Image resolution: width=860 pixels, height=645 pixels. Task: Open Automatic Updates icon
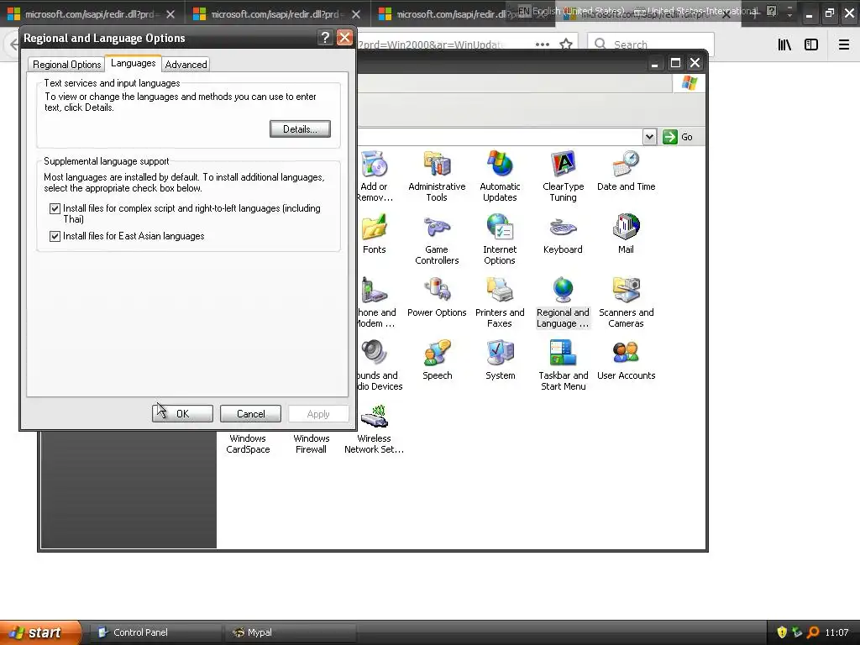(500, 164)
